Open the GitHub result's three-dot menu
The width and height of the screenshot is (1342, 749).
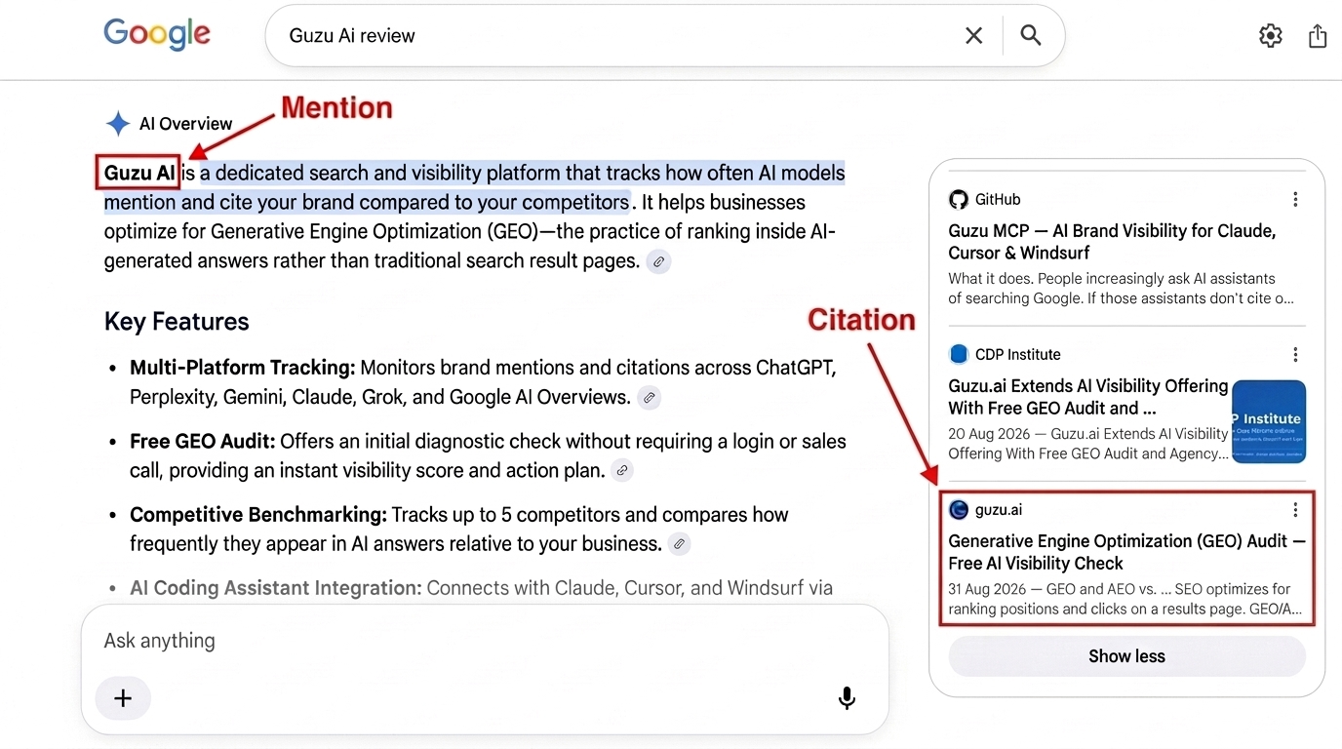point(1295,199)
